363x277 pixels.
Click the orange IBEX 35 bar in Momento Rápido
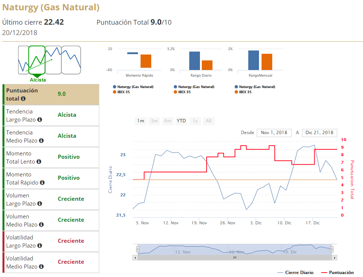(146, 61)
